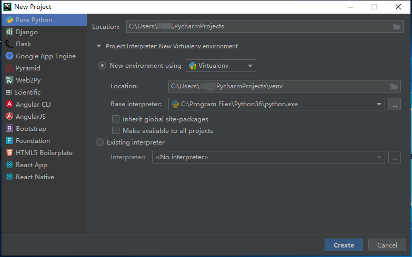Viewport: 412px width, 257px height.
Task: Open the Virtualenv environment type dropdown
Action: tap(221, 66)
